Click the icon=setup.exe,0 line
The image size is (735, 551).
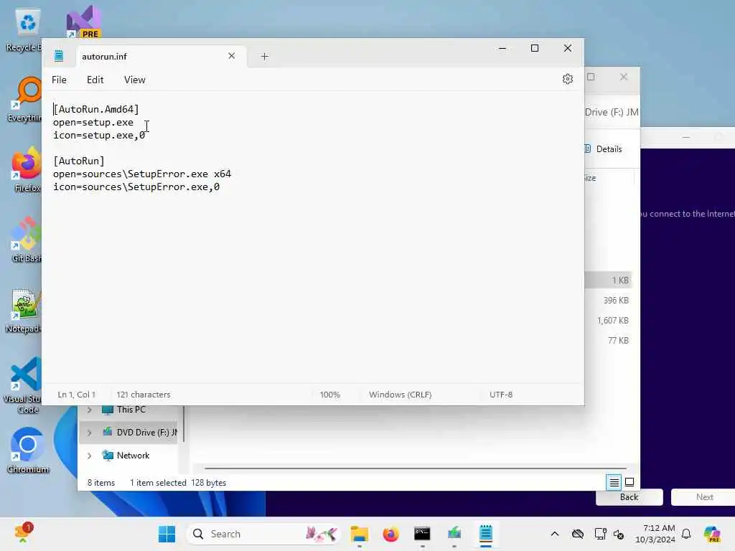tap(99, 136)
